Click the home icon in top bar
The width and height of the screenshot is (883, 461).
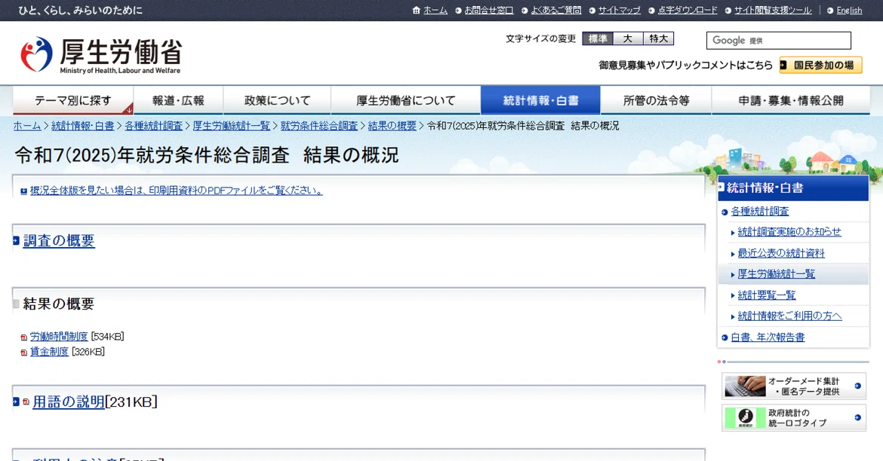(x=416, y=10)
